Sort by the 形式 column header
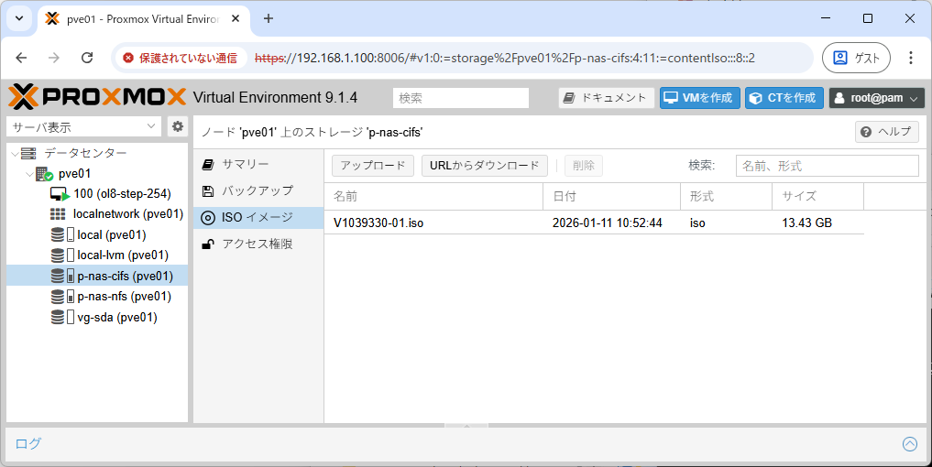The image size is (932, 467). pyautogui.click(x=727, y=196)
